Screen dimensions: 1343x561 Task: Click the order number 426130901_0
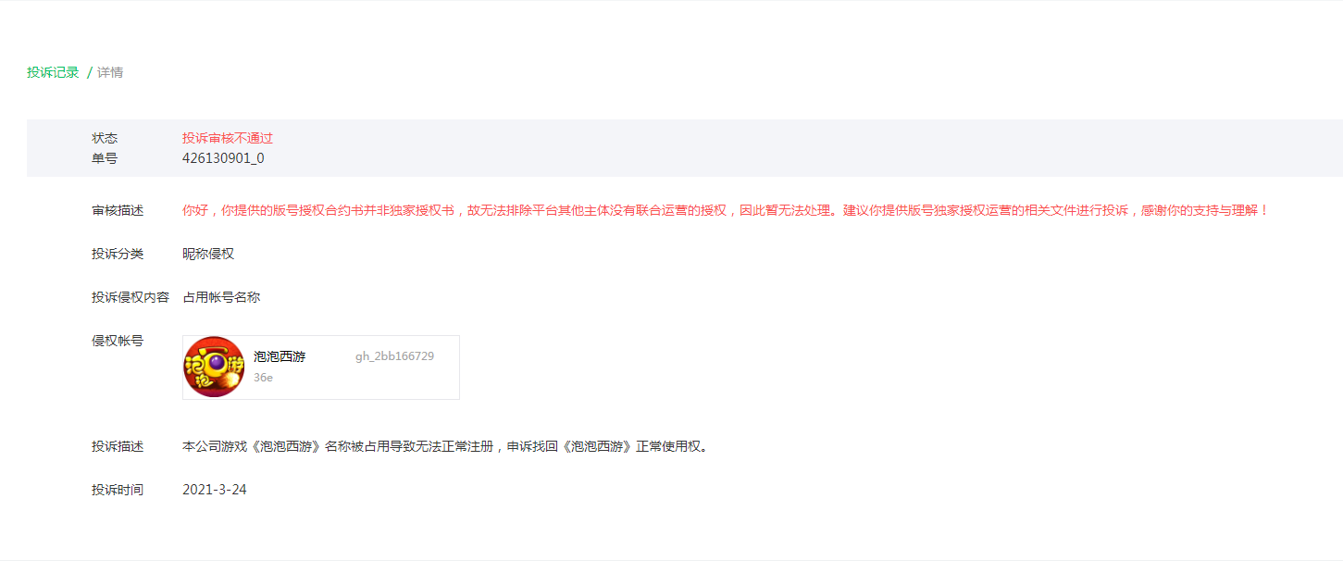(223, 158)
